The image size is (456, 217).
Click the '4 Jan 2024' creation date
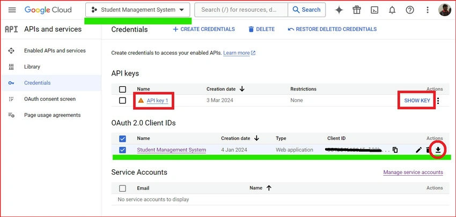coord(234,150)
